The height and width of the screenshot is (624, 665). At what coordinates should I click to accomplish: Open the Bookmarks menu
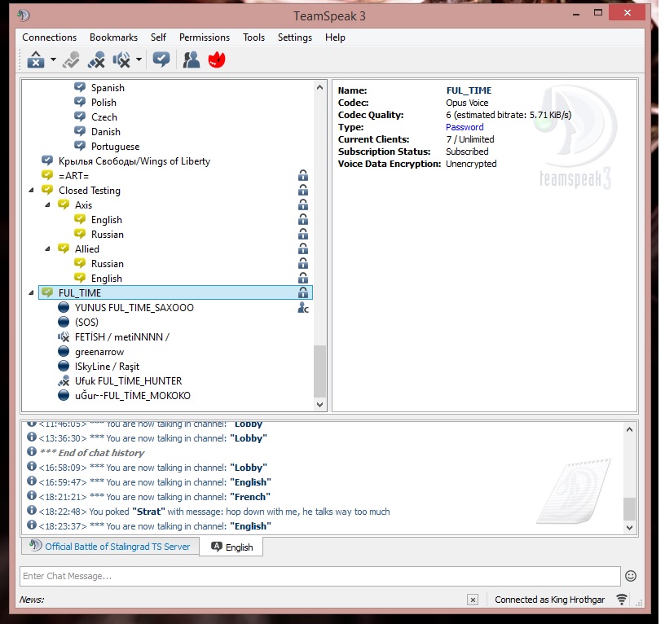click(113, 37)
